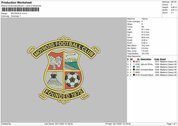Click the Max Jump value '7.0 mm'
The width and height of the screenshot is (178, 126).
[x=145, y=51]
